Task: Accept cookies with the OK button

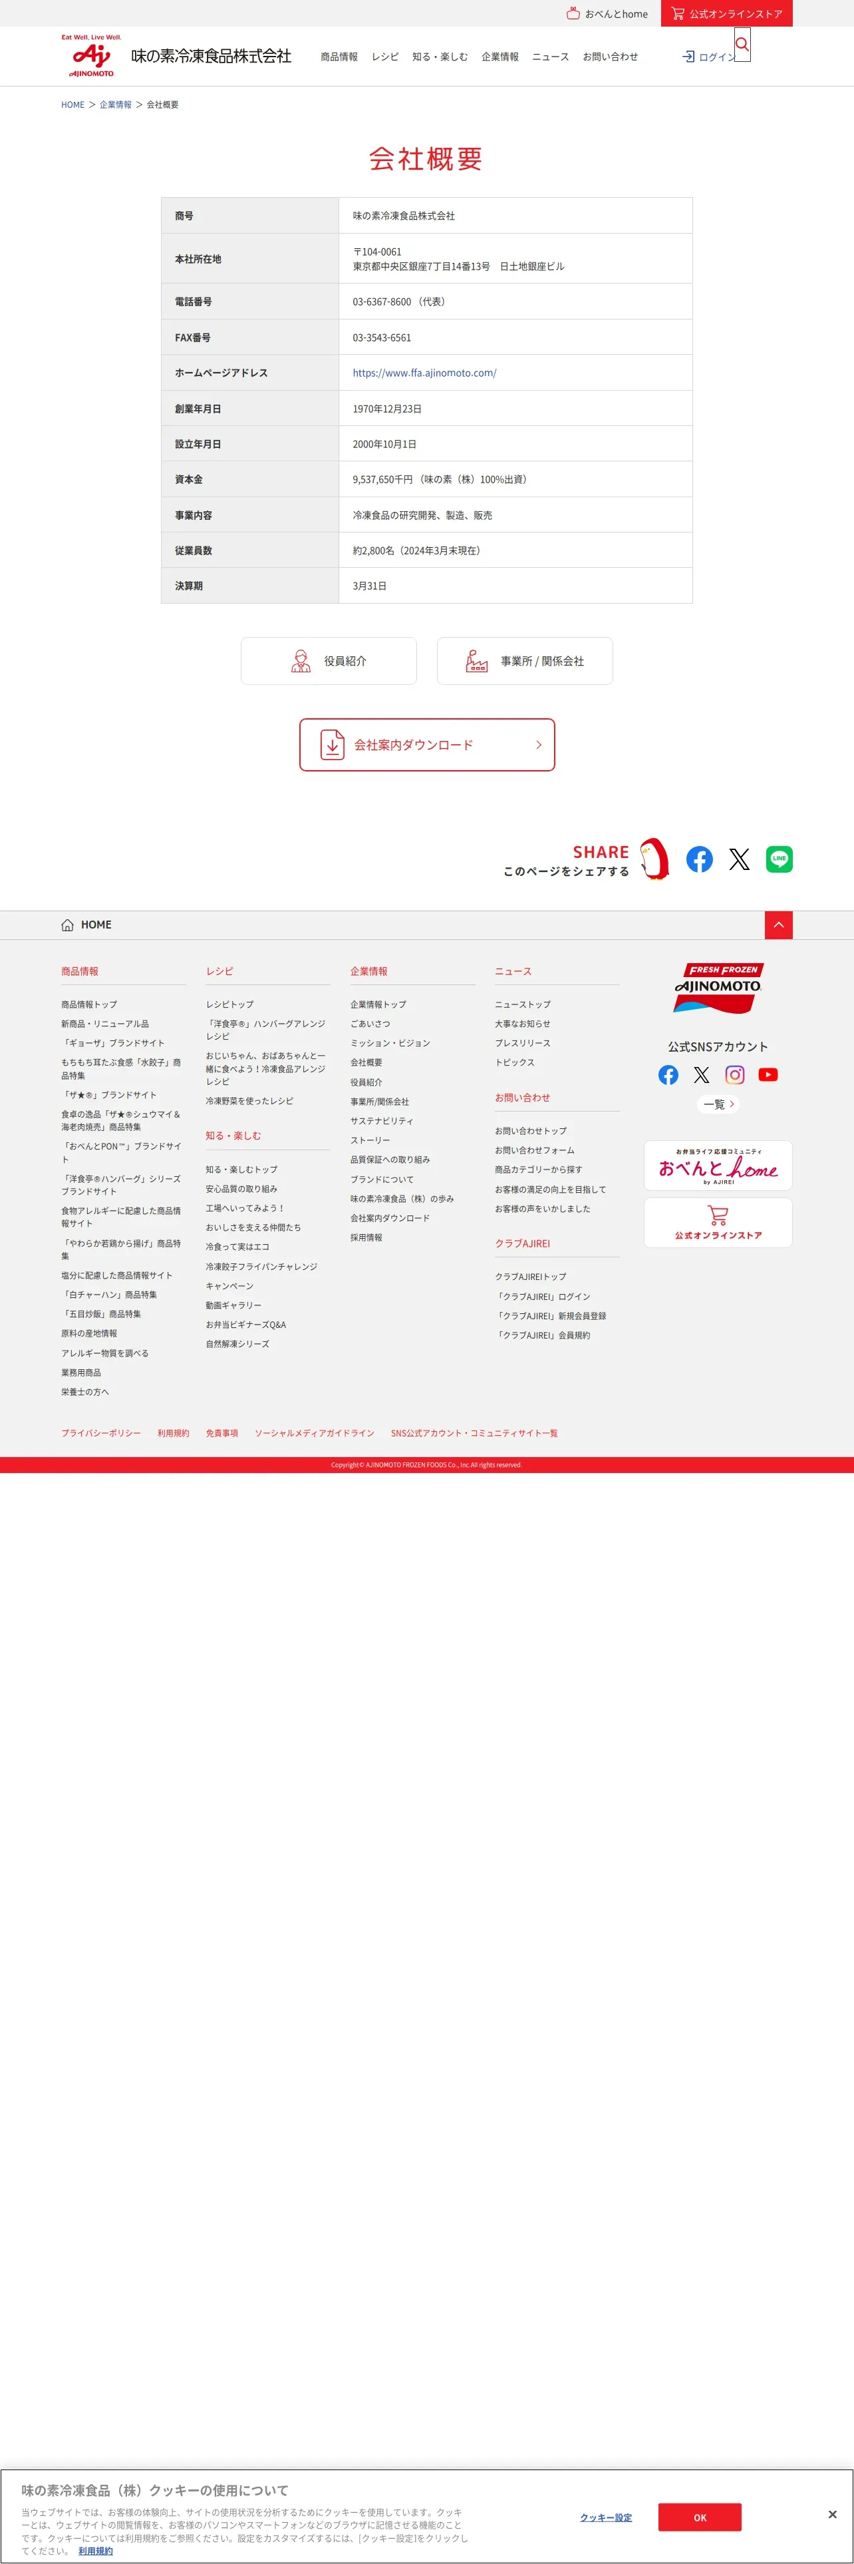Action: (700, 2517)
